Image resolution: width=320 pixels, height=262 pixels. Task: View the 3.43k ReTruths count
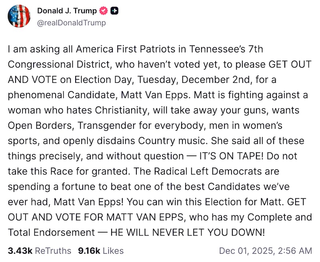click(x=20, y=251)
